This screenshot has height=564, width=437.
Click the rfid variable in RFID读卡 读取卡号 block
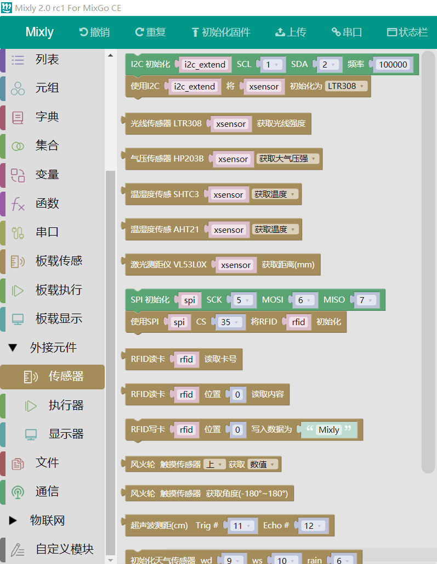click(186, 359)
